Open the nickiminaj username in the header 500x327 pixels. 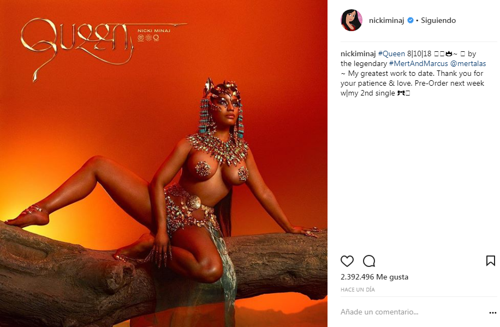point(386,20)
